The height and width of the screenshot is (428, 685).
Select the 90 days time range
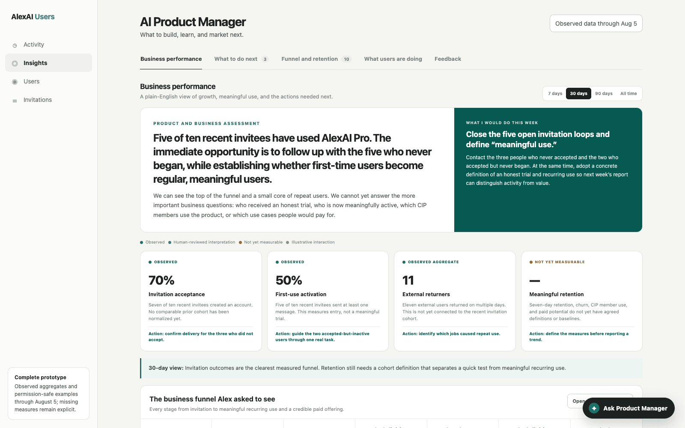point(604,93)
